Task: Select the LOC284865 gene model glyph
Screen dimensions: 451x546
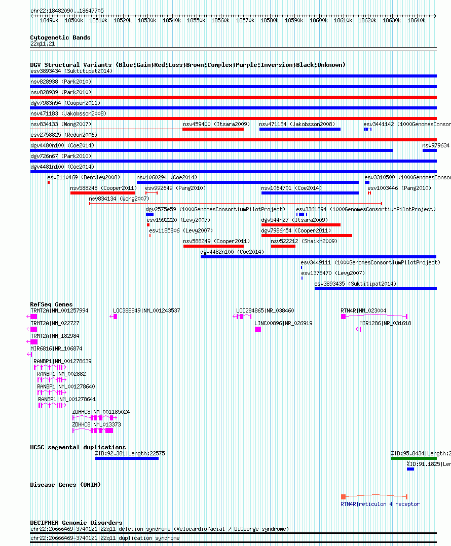Action: click(242, 317)
